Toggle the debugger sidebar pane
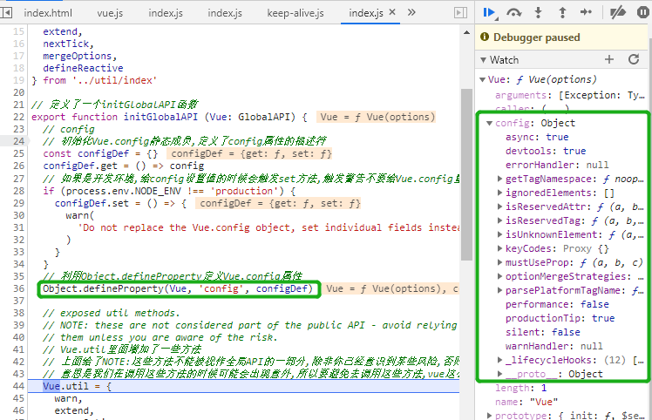This screenshot has height=420, width=652. click(x=460, y=12)
